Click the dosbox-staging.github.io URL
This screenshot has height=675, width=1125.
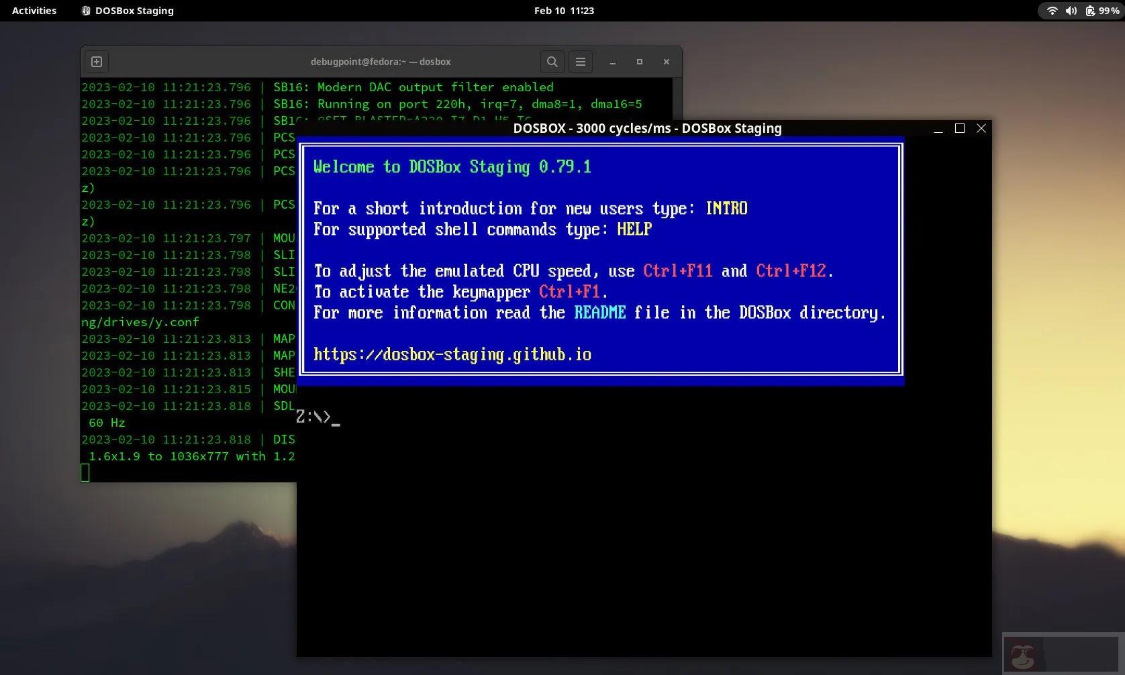[452, 354]
